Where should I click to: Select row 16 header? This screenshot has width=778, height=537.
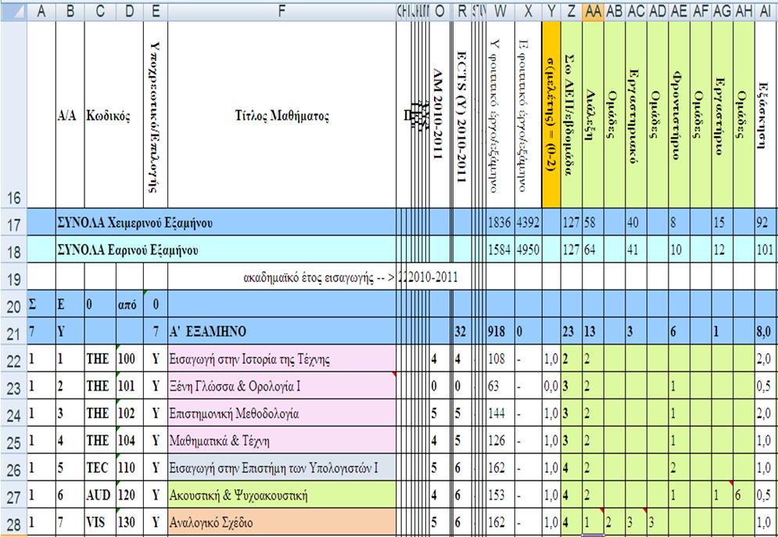tap(13, 115)
